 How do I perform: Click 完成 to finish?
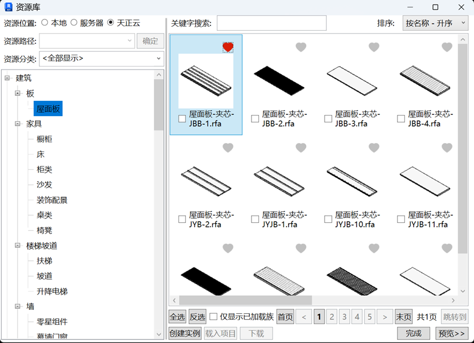click(x=414, y=333)
